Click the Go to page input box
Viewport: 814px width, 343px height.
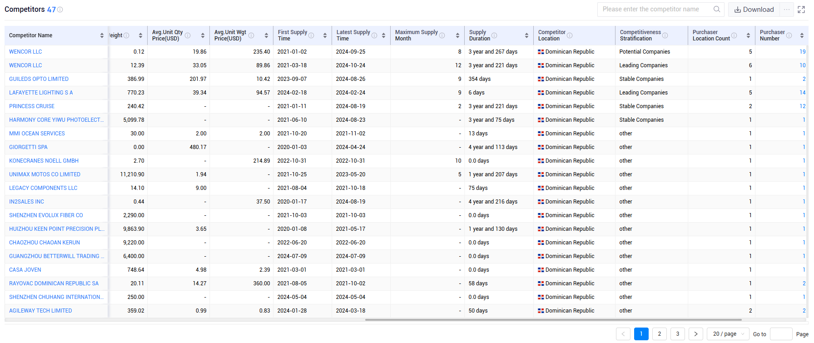point(781,334)
